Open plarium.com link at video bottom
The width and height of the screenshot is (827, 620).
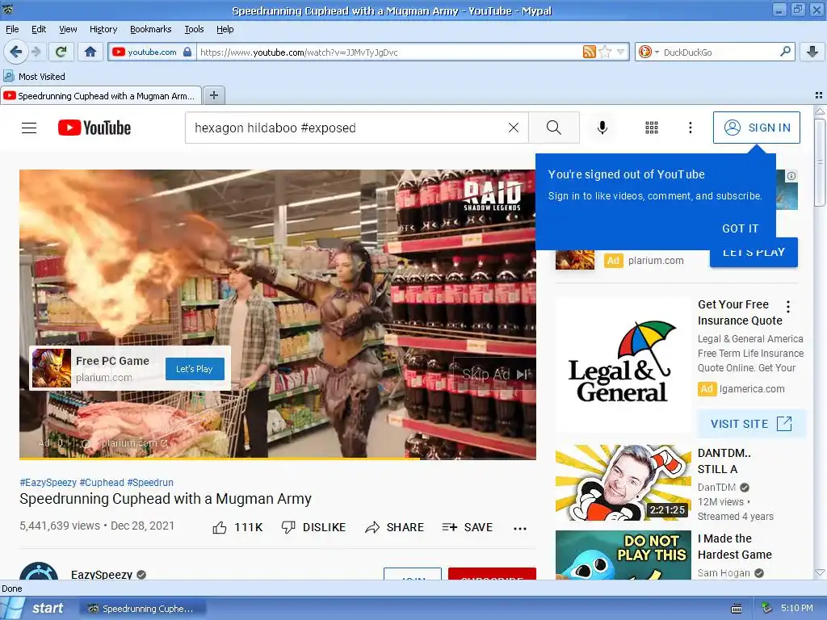coord(134,443)
